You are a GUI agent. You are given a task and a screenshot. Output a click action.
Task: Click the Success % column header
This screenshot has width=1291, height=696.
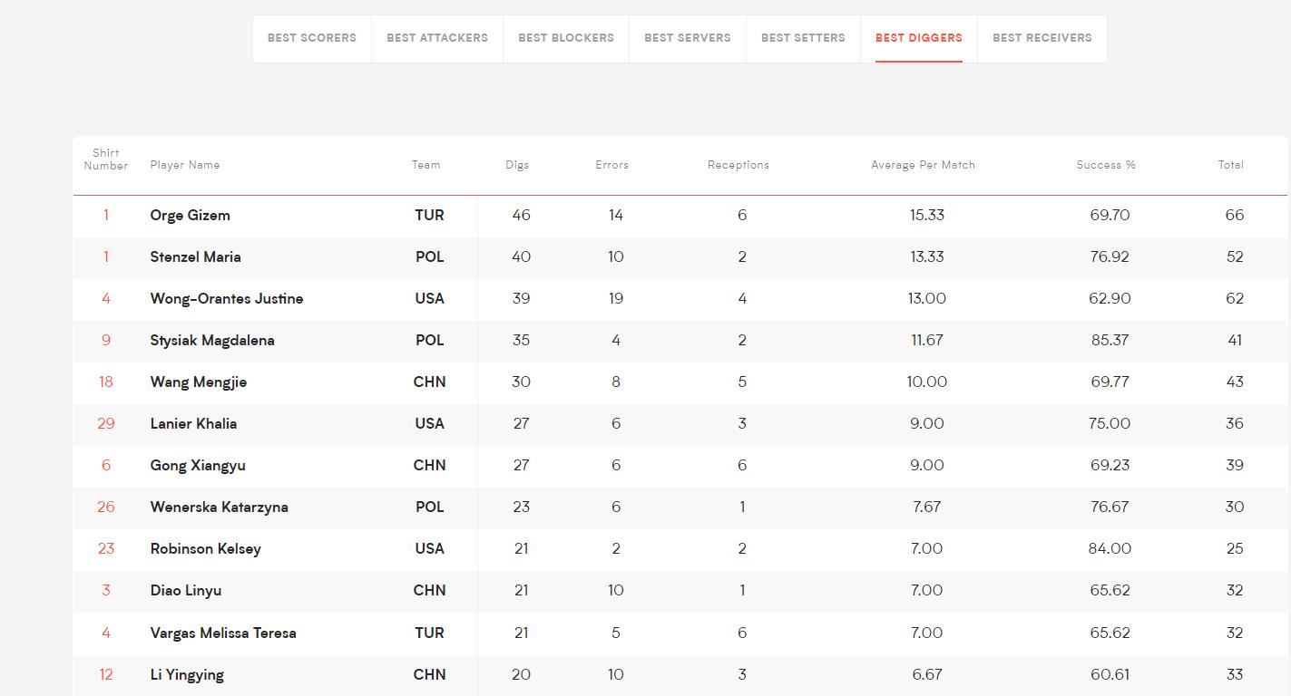(x=1106, y=165)
